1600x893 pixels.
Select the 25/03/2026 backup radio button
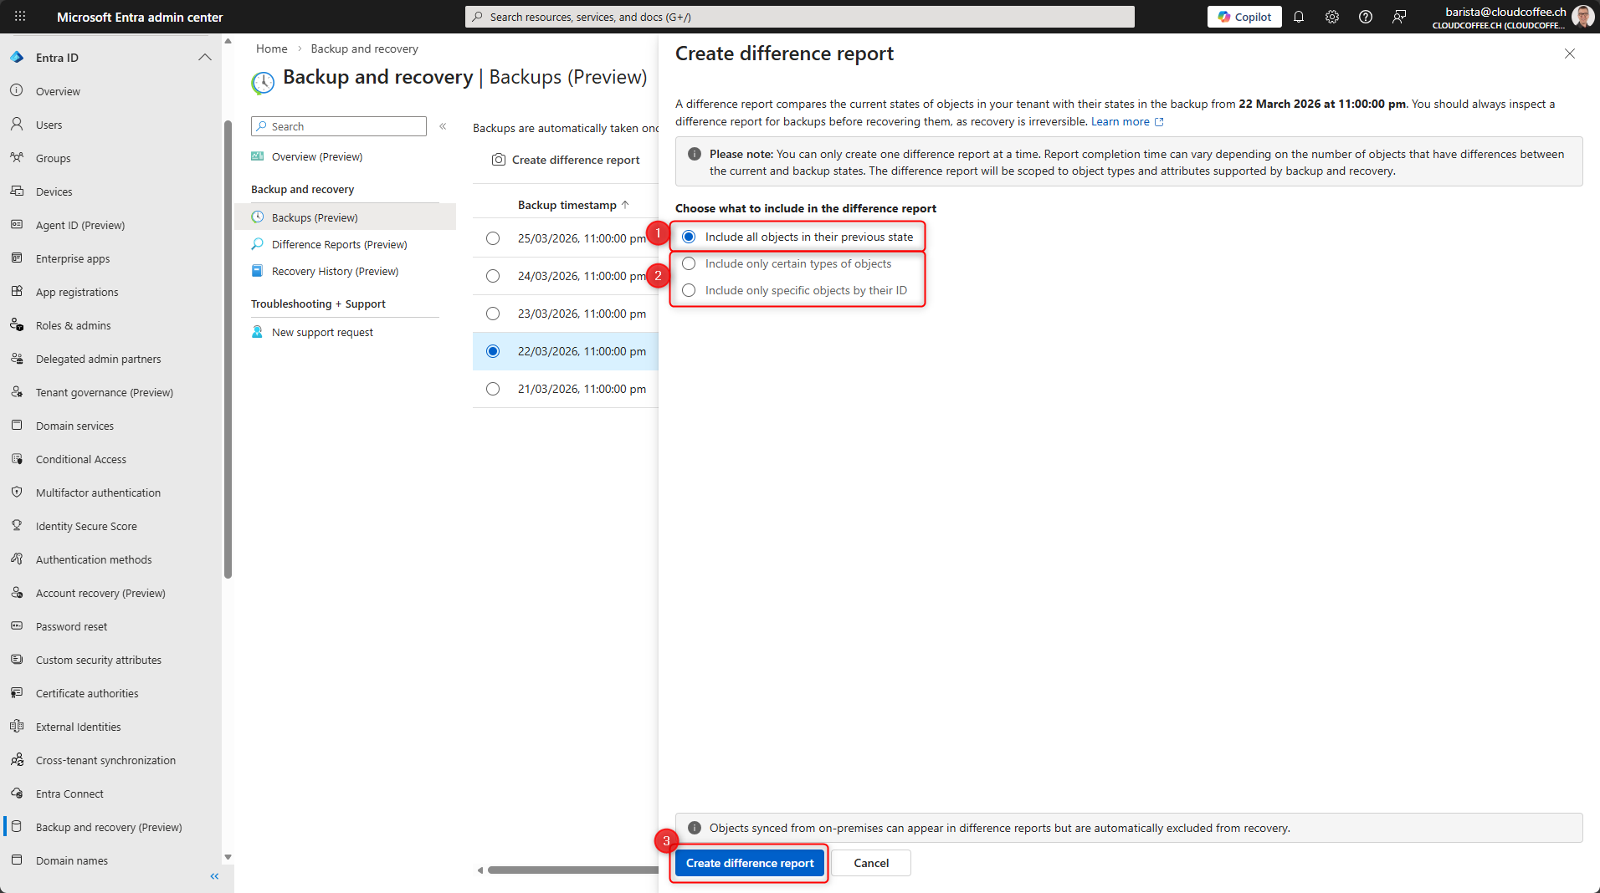pos(493,238)
